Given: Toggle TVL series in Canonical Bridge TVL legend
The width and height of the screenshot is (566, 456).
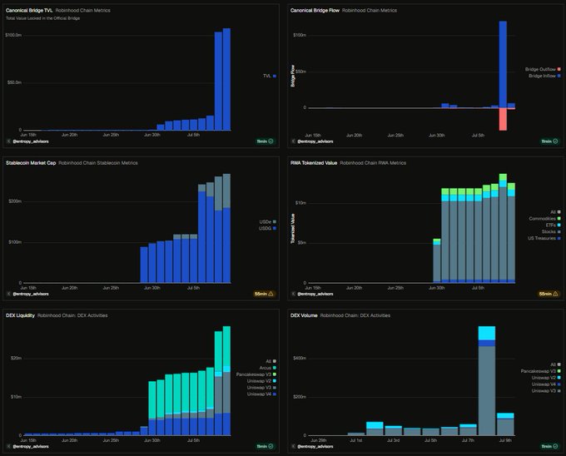Looking at the screenshot, I should [270, 76].
